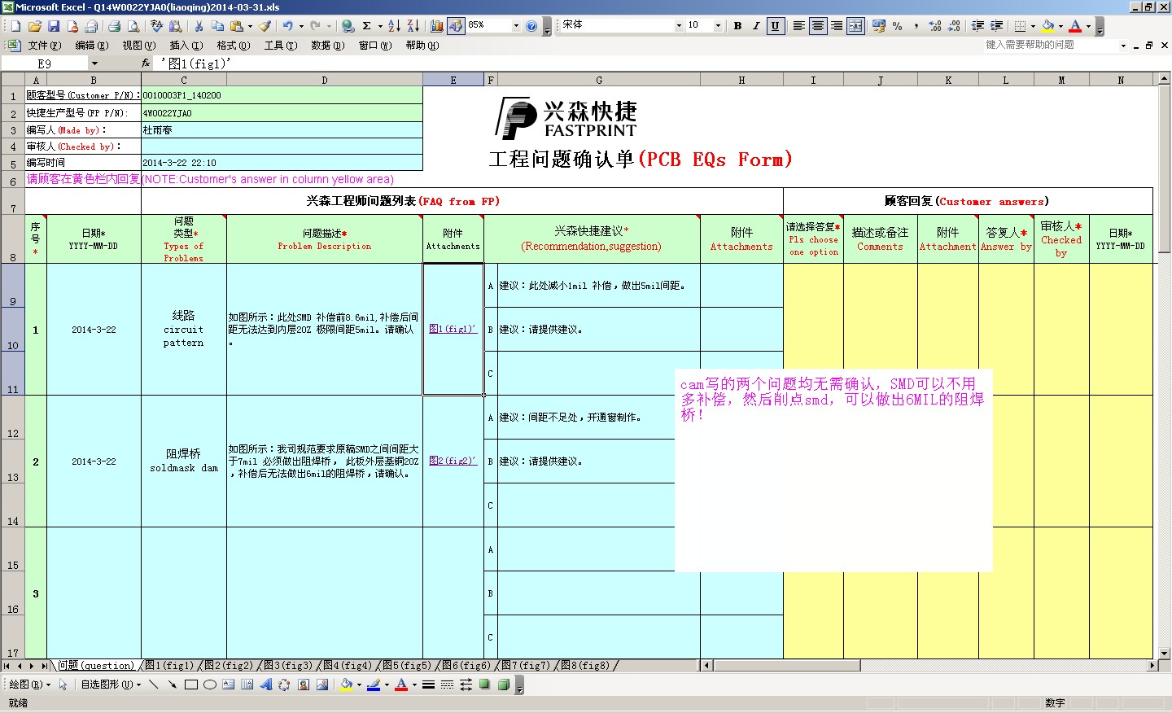Viewport: 1172px width, 713px height.
Task: Click the Paste clipboard icon
Action: point(237,26)
